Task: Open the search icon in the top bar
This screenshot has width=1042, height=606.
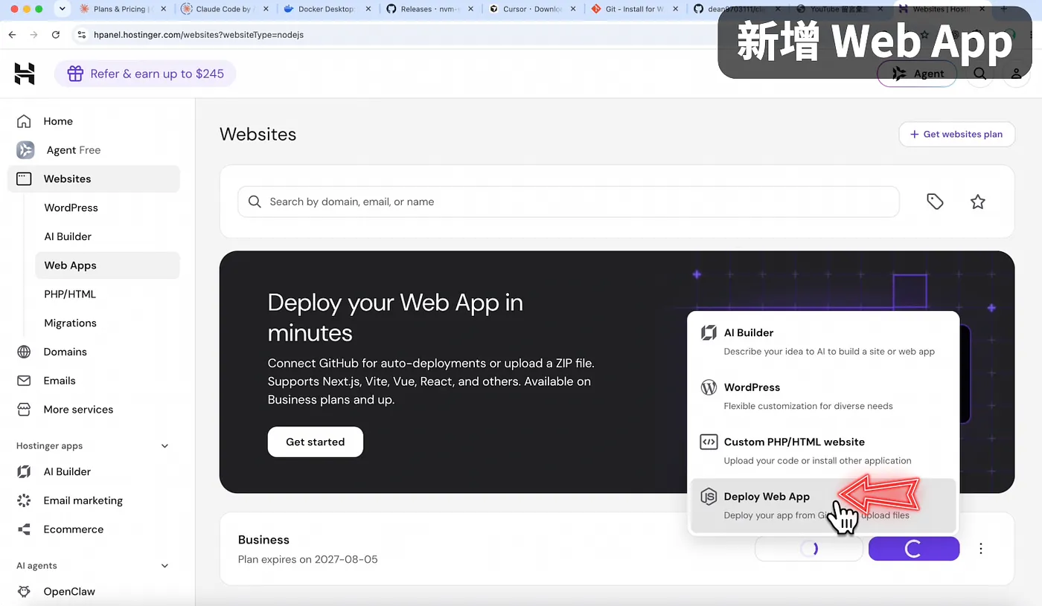Action: (980, 74)
